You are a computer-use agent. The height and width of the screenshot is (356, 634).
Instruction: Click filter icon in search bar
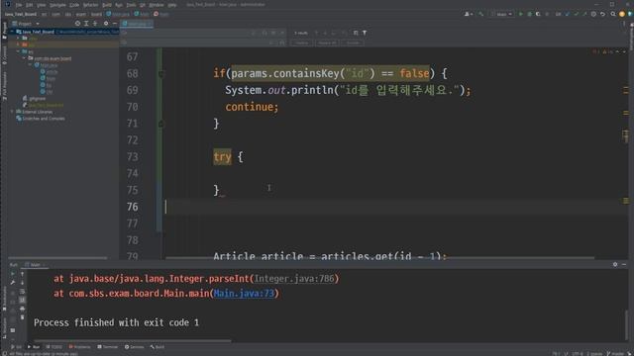click(365, 33)
